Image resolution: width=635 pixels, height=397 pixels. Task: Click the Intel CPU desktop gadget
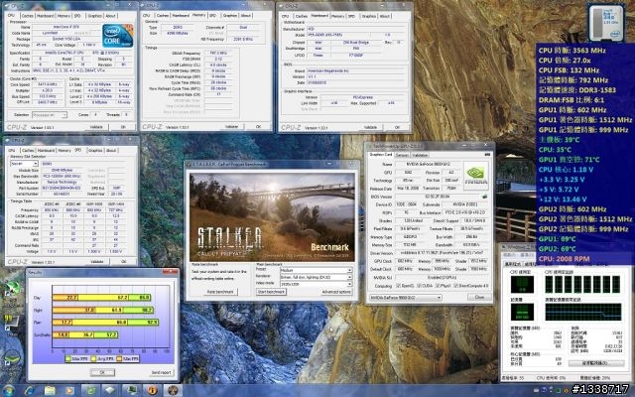[606, 23]
